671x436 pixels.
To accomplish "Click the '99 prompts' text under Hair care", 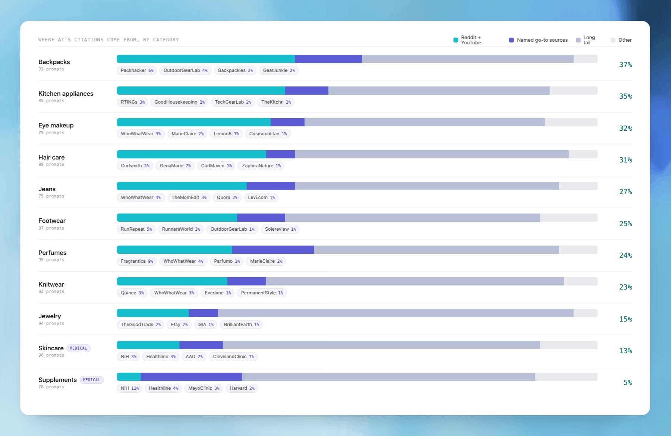I will (51, 164).
